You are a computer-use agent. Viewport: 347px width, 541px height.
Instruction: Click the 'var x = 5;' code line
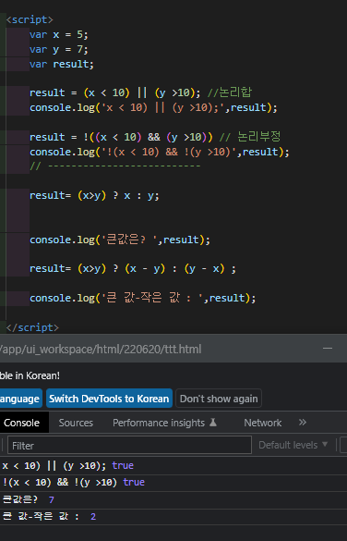(59, 34)
